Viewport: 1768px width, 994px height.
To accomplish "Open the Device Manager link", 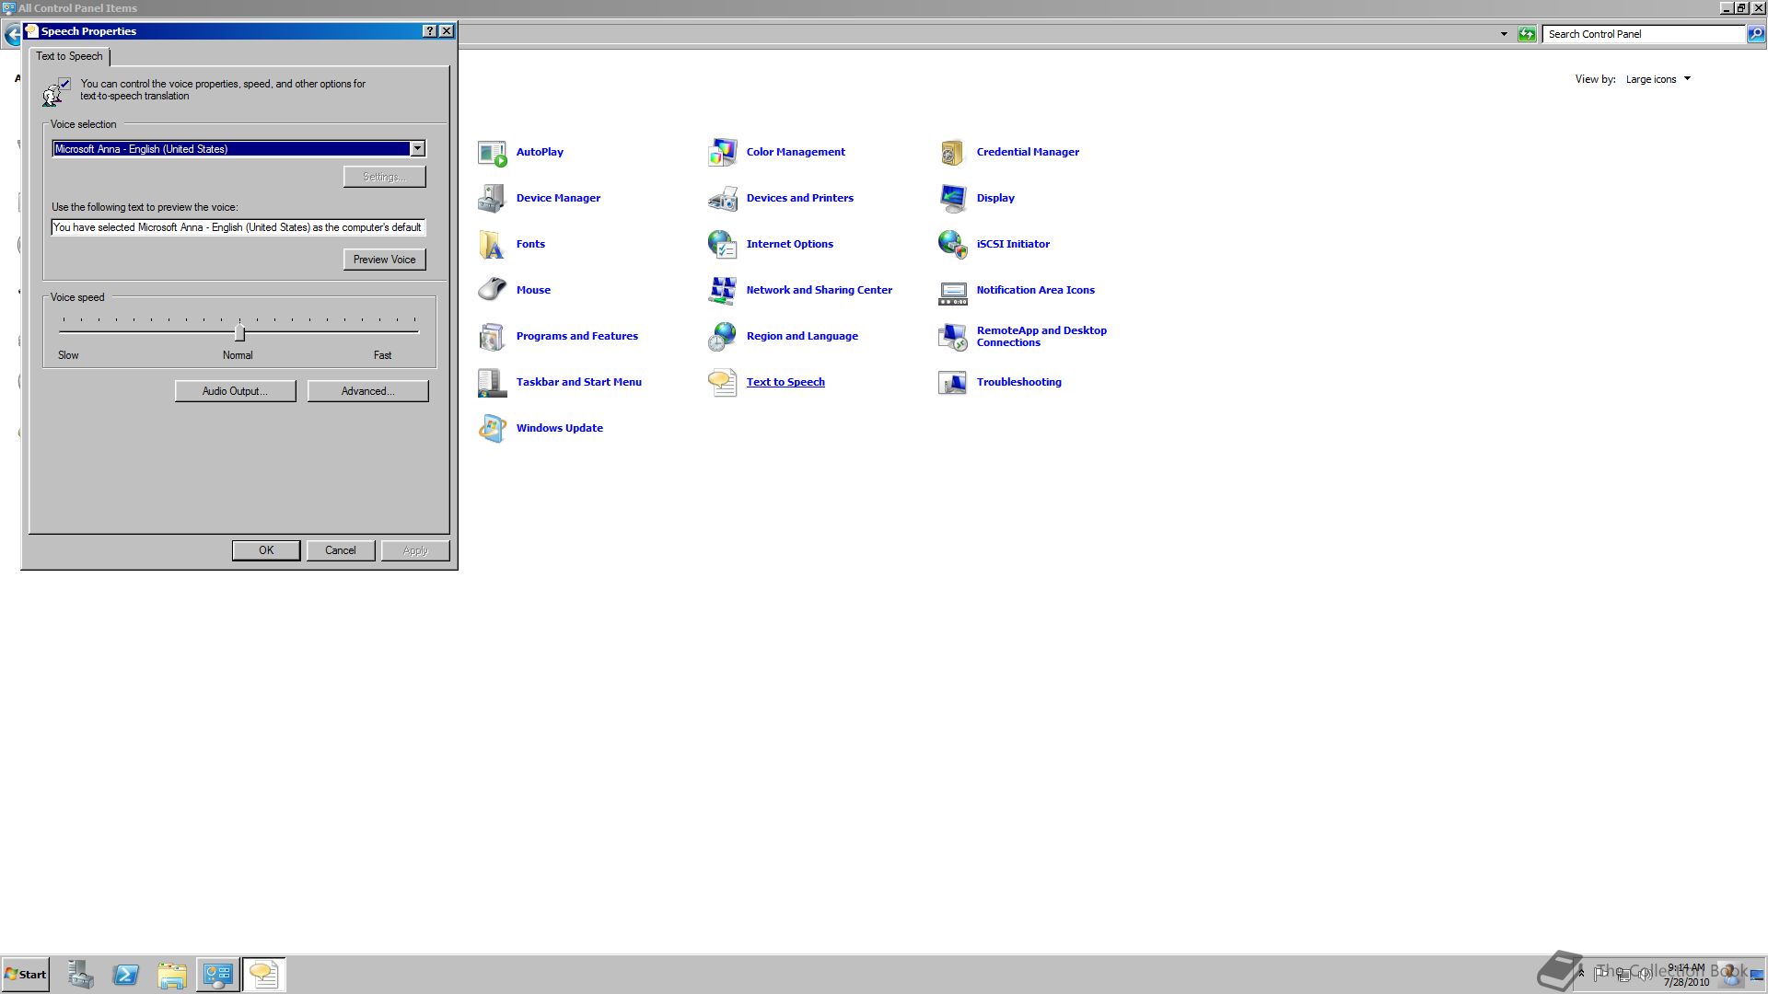I will pos(558,199).
